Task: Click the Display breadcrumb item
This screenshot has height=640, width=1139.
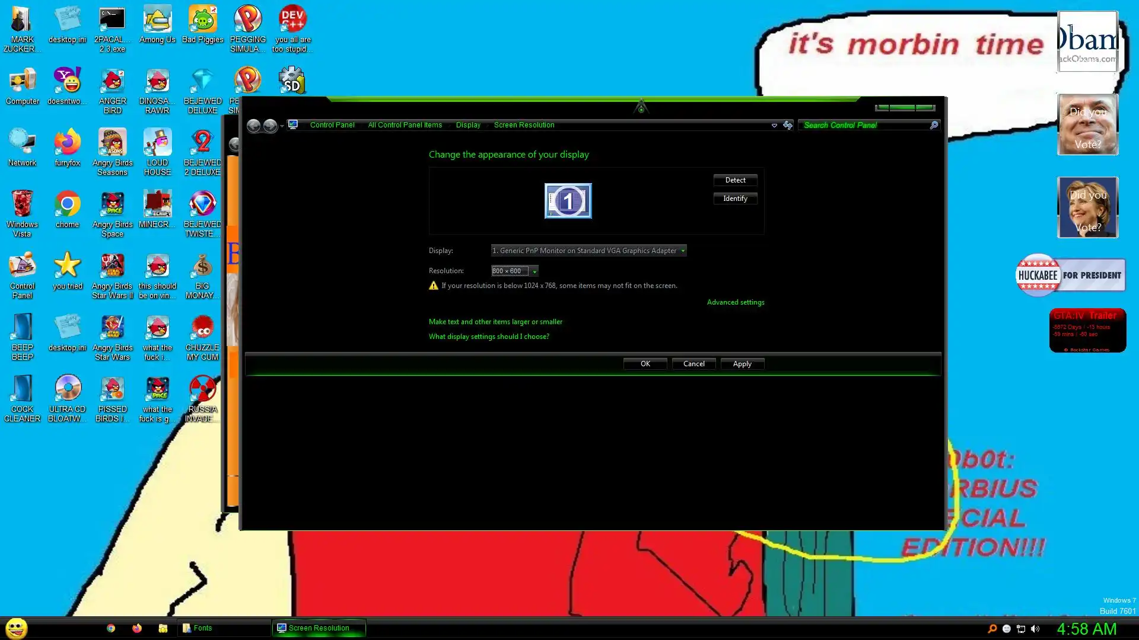Action: coord(468,125)
